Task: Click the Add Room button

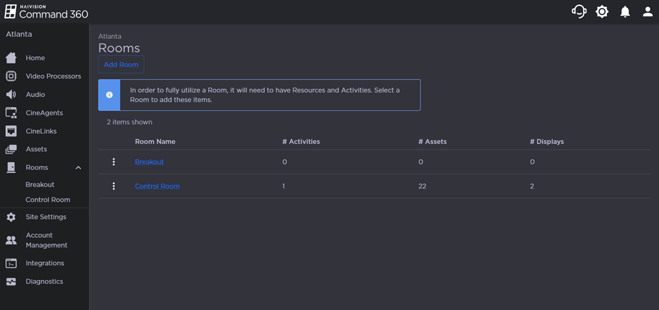Action: pyautogui.click(x=121, y=65)
